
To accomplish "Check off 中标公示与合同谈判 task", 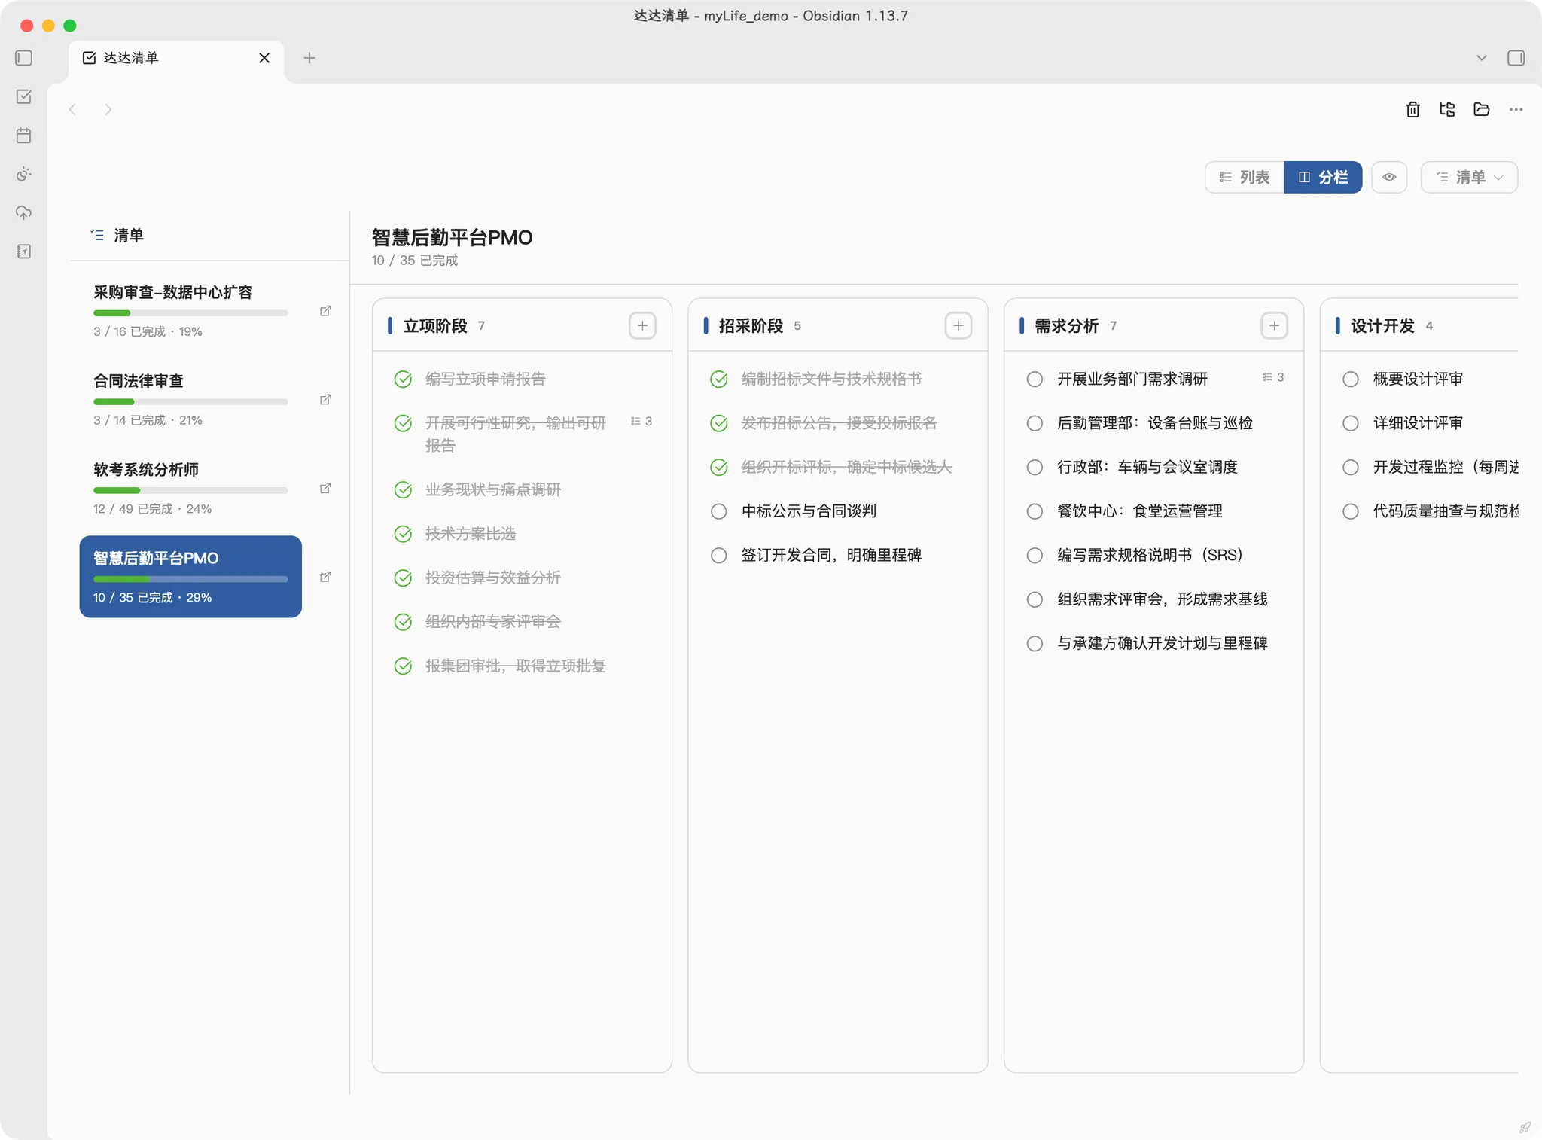I will pyautogui.click(x=719, y=512).
